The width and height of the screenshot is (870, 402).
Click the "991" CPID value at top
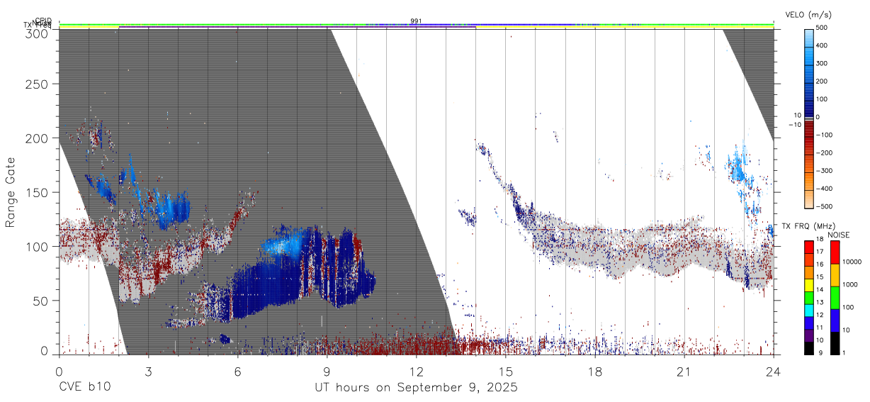pyautogui.click(x=416, y=21)
